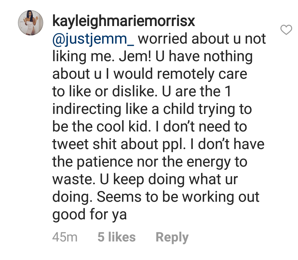Click the text "would remotely care"
The image size is (298, 260).
pos(180,74)
